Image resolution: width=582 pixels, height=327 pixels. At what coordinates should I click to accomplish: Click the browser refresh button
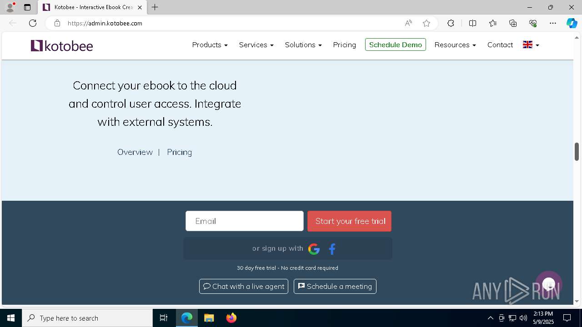tap(33, 23)
